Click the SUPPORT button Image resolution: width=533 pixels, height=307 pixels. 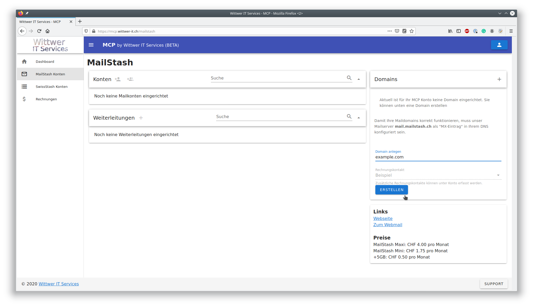coord(494,284)
